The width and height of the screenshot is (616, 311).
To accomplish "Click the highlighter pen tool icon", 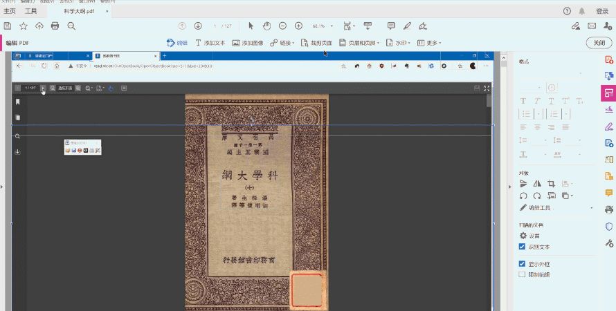I will [407, 26].
